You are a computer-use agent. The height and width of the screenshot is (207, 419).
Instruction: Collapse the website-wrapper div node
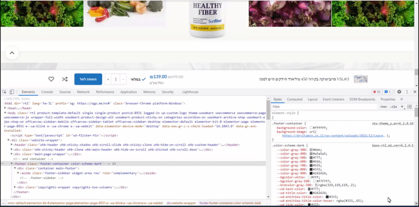(8, 140)
